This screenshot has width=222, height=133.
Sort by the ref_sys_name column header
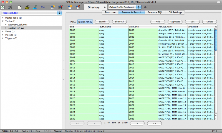pos(173,27)
